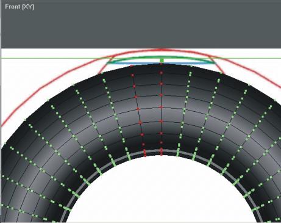Select the thick green arc curve
The image size is (281, 223).
click(160, 57)
